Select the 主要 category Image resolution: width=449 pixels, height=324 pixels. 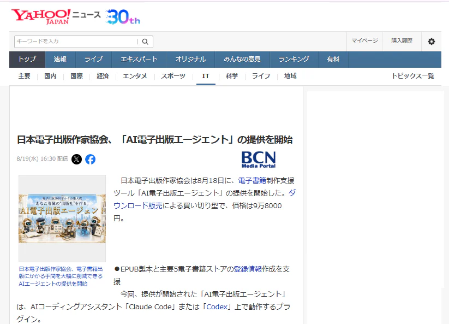[25, 76]
